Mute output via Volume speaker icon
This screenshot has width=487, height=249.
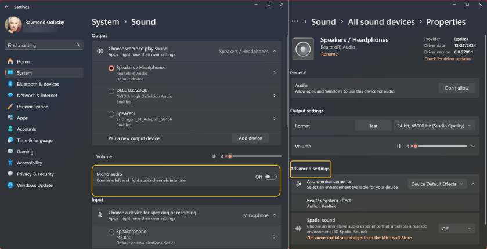[x=214, y=156]
